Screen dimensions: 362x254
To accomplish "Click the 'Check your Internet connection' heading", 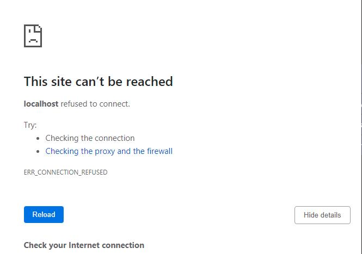I will [x=84, y=245].
